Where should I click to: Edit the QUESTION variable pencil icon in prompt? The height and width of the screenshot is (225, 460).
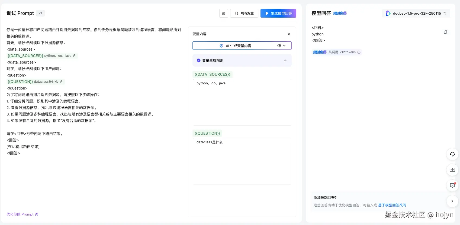tap(61, 82)
